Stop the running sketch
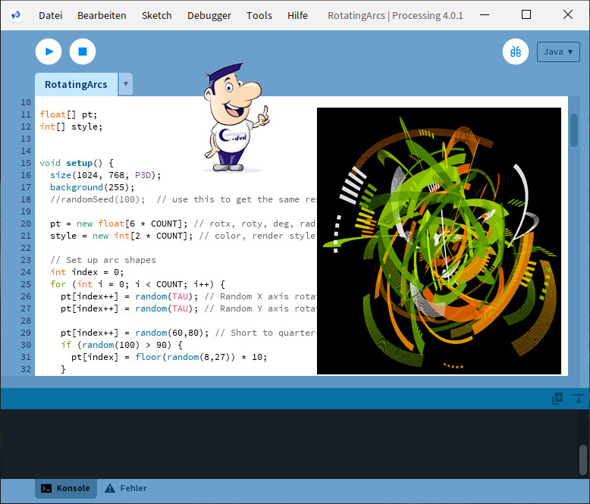Viewport: 590px width, 504px height. (83, 52)
